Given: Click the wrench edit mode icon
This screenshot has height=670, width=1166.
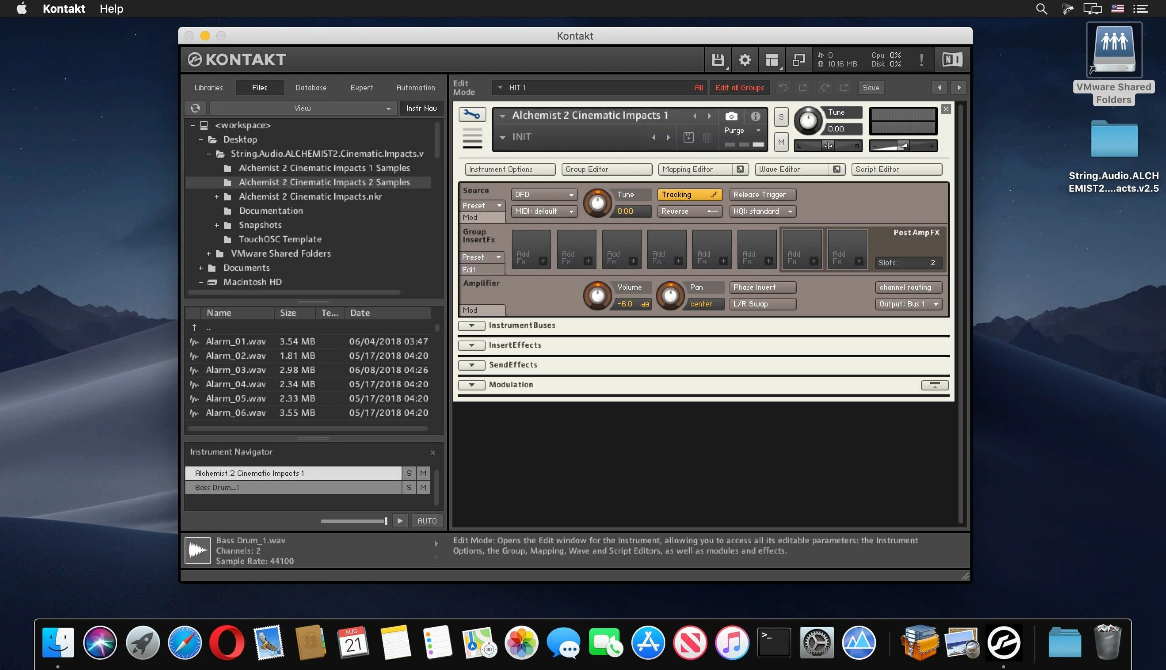Looking at the screenshot, I should pos(472,114).
